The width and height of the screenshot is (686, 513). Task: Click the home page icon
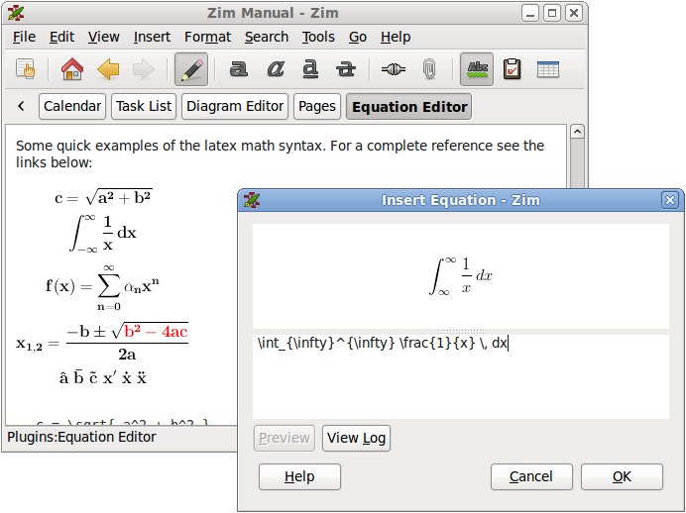[x=72, y=69]
